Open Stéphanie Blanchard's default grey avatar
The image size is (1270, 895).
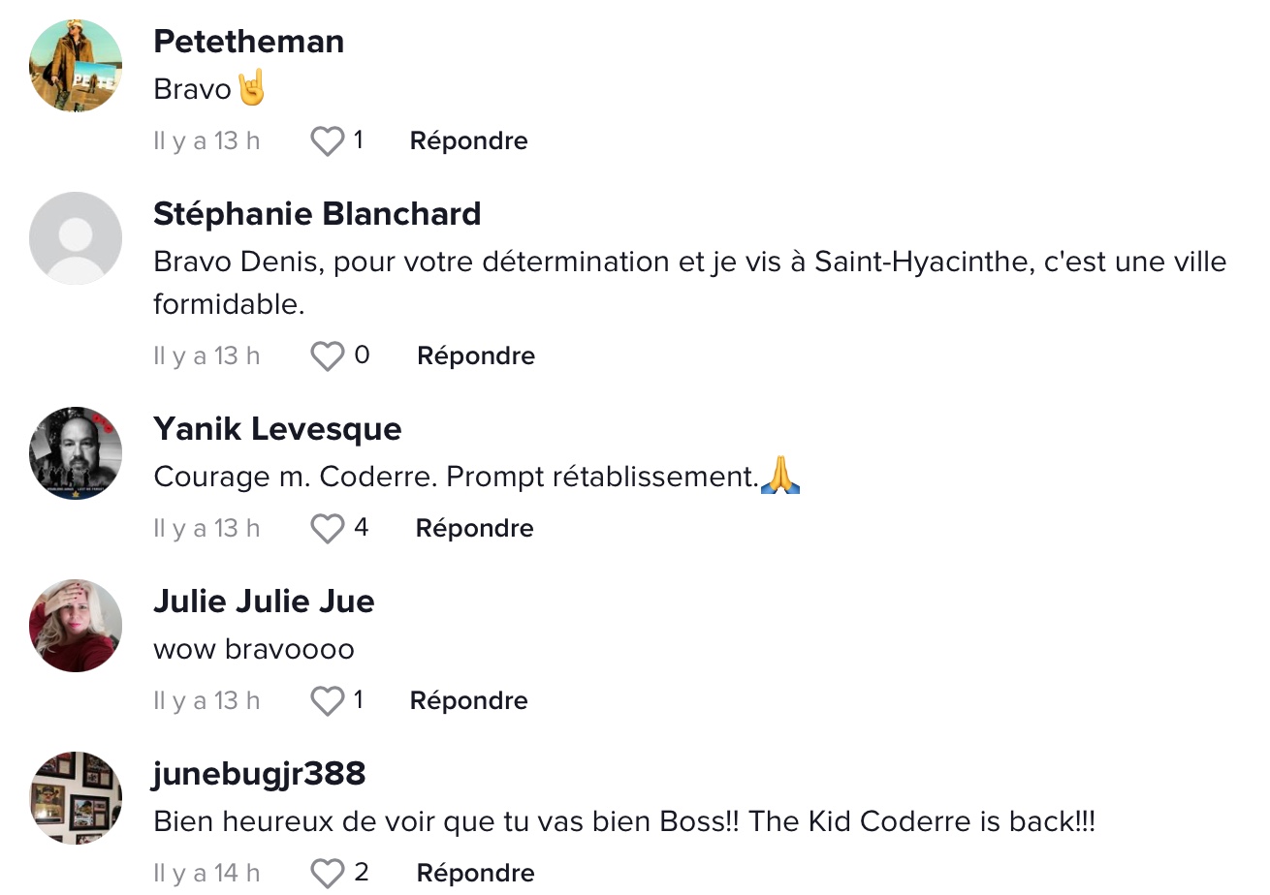click(76, 238)
